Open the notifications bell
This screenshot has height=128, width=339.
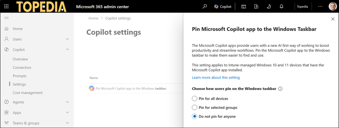(281, 7)
